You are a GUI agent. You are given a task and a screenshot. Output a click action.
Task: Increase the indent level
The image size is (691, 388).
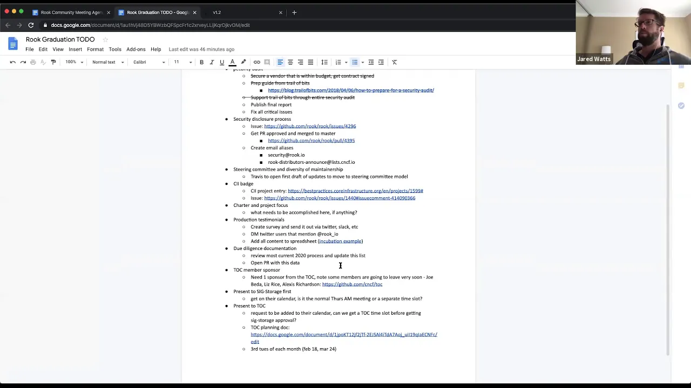click(381, 62)
